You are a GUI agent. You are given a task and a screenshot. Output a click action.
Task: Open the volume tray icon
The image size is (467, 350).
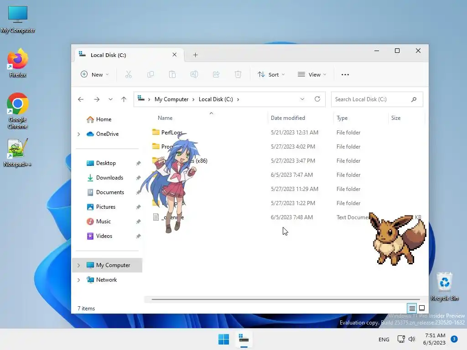tap(412, 339)
